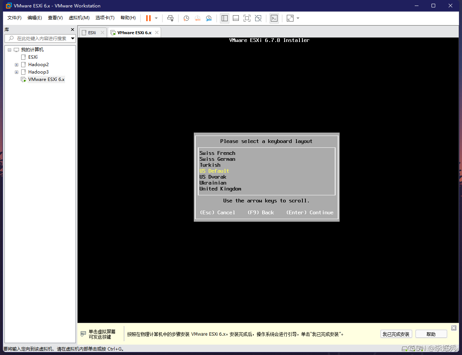The image size is (462, 355).
Task: Close the library panel
Action: coord(73,29)
